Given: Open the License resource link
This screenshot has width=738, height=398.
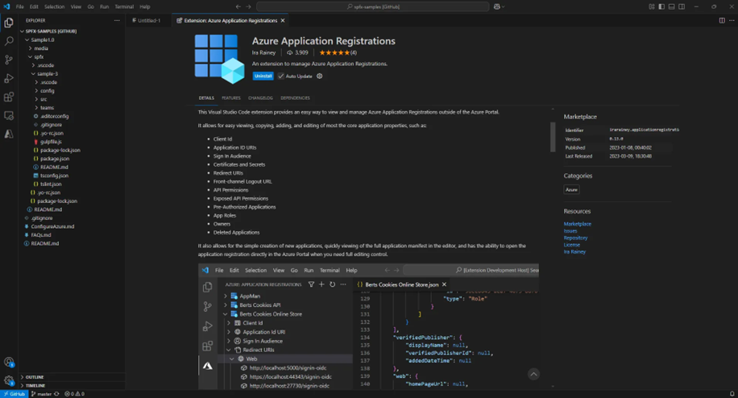Looking at the screenshot, I should pyautogui.click(x=572, y=245).
